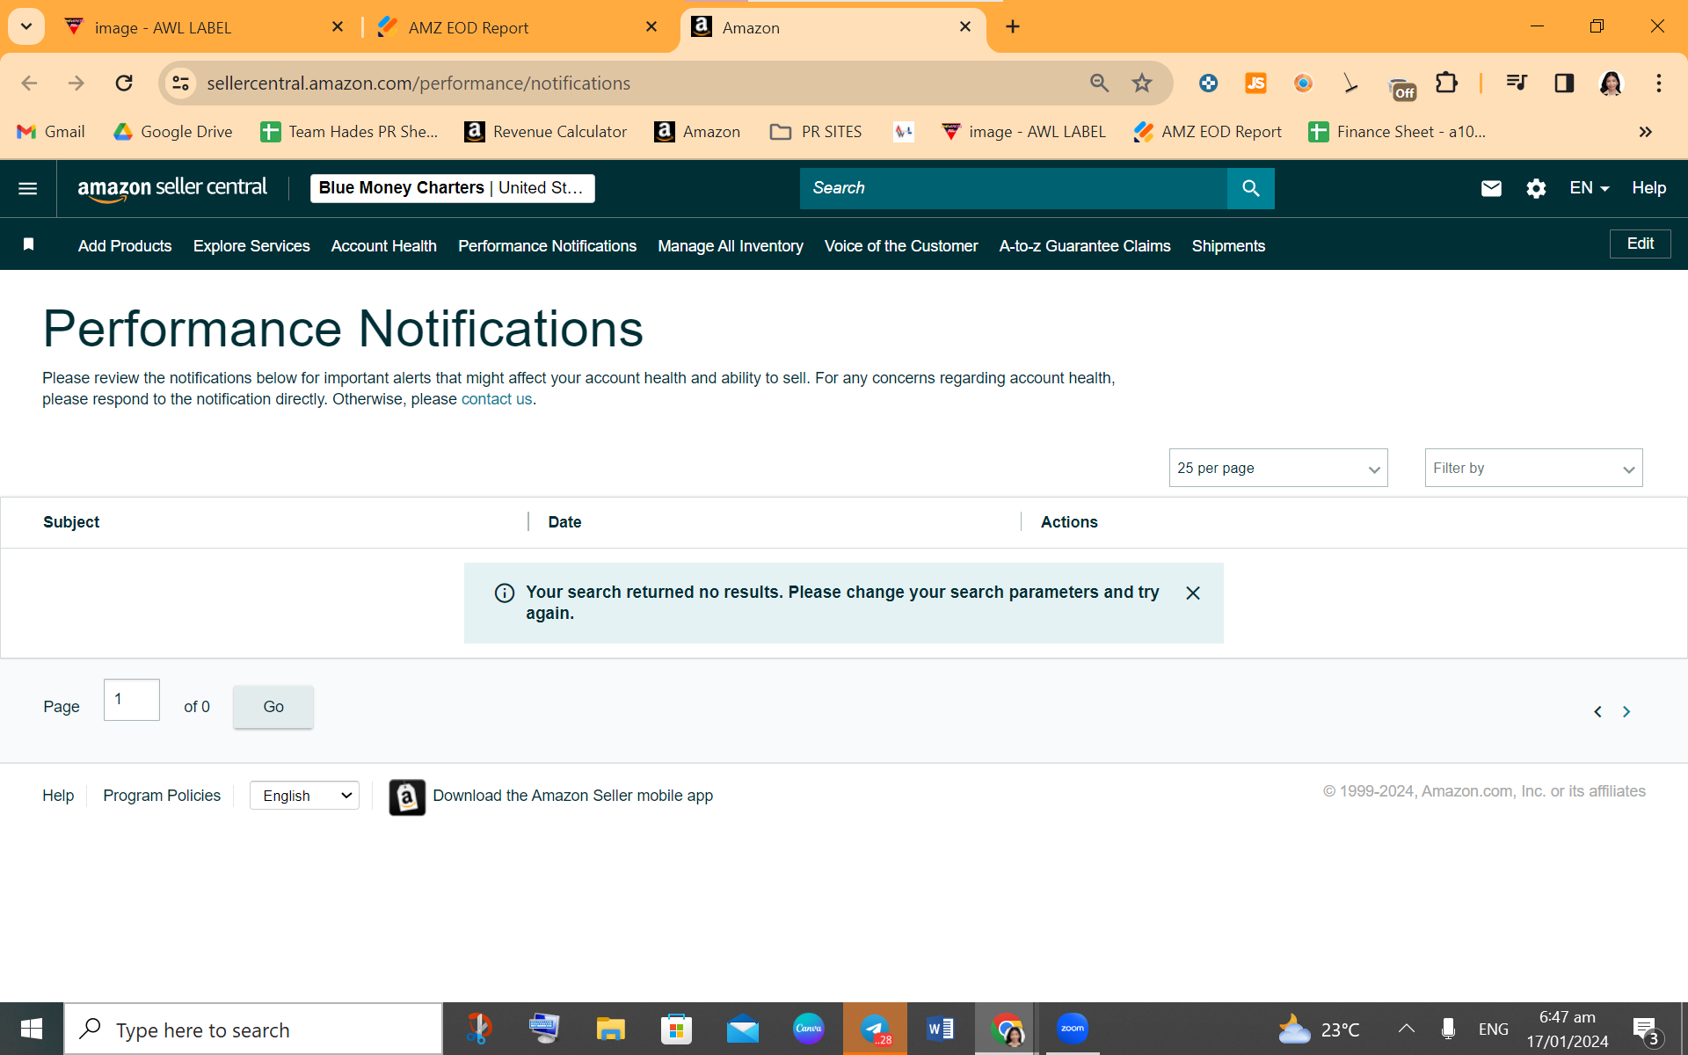Show hidden system tray icons
The height and width of the screenshot is (1055, 1688).
click(x=1406, y=1029)
